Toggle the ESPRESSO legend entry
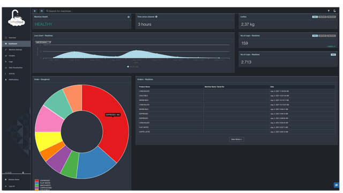343x193 pixels. [x=42, y=181]
